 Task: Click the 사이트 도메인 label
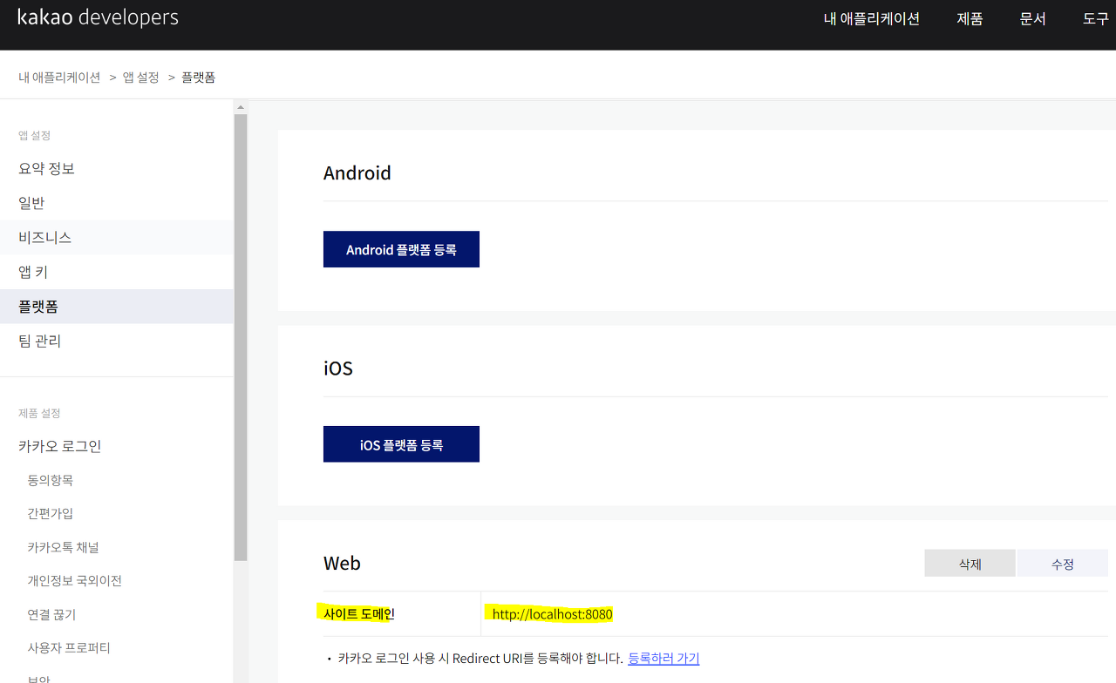359,614
